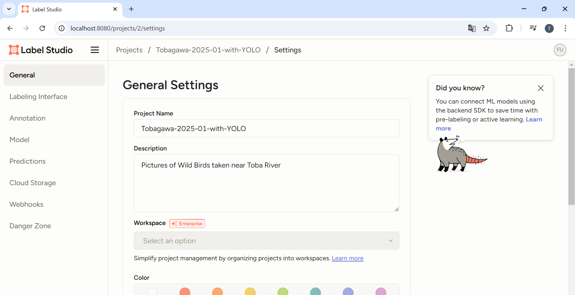The width and height of the screenshot is (575, 295).
Task: Choose the orange color swatch
Action: click(x=218, y=291)
